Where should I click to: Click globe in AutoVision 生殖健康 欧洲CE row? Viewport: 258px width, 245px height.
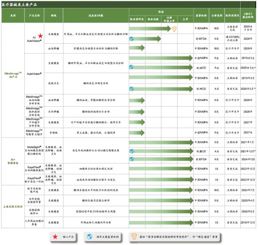[x=131, y=67]
